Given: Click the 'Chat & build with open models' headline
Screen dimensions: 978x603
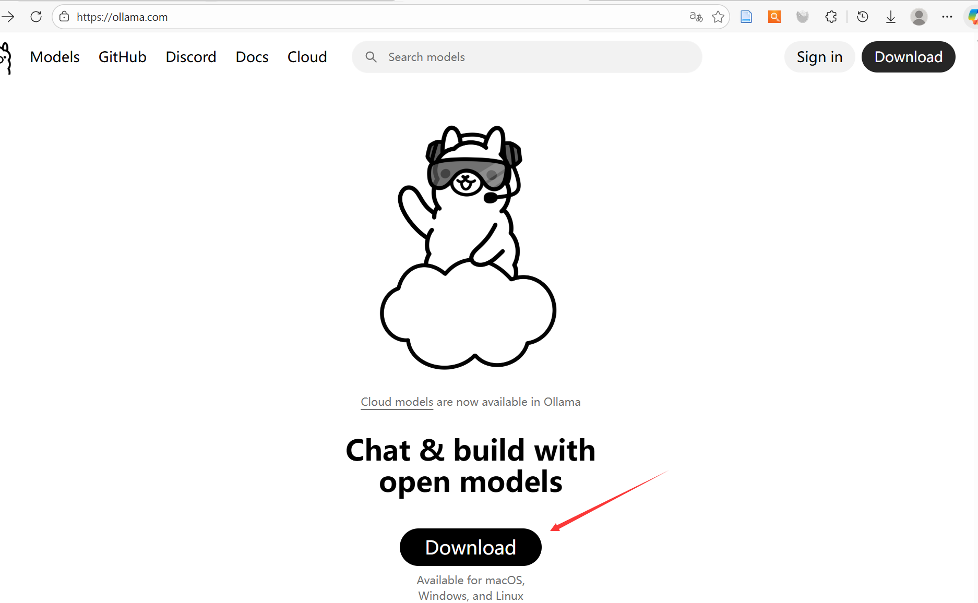Looking at the screenshot, I should tap(471, 466).
